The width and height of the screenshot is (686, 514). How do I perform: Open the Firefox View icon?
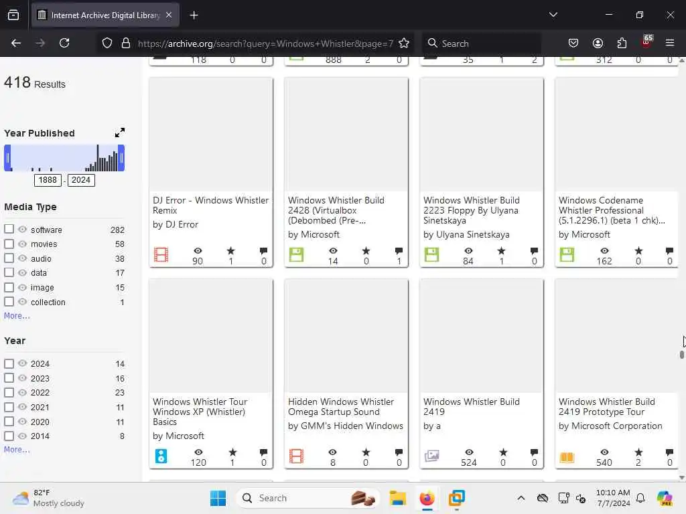pyautogui.click(x=13, y=15)
